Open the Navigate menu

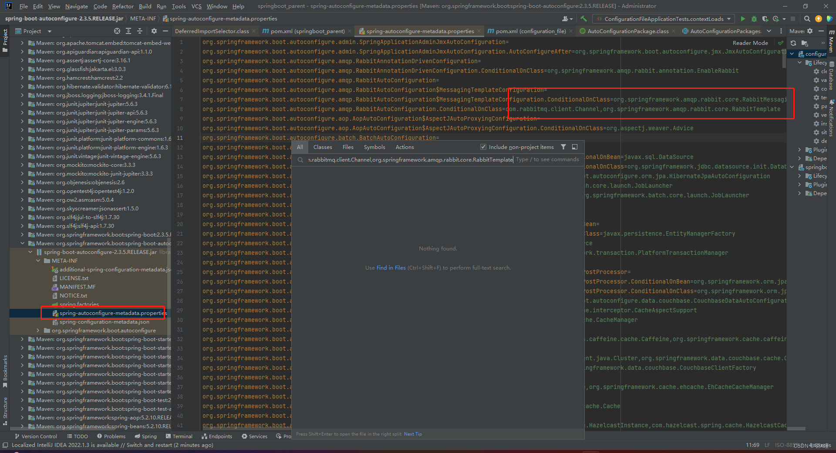click(x=77, y=6)
